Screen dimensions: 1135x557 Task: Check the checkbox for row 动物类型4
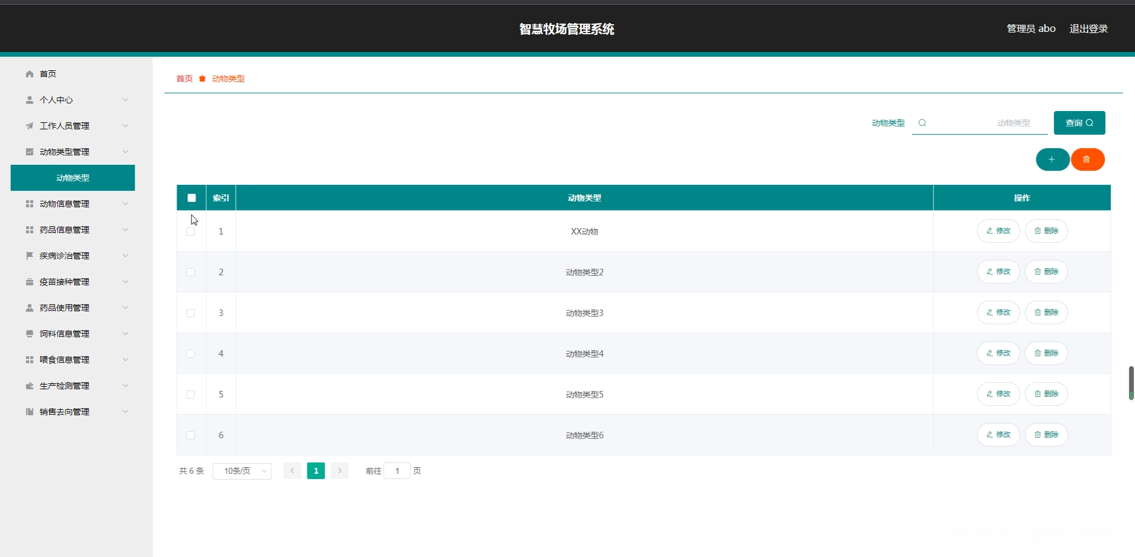[x=190, y=354]
